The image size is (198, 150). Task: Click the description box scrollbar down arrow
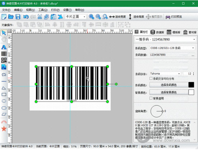click(x=195, y=140)
